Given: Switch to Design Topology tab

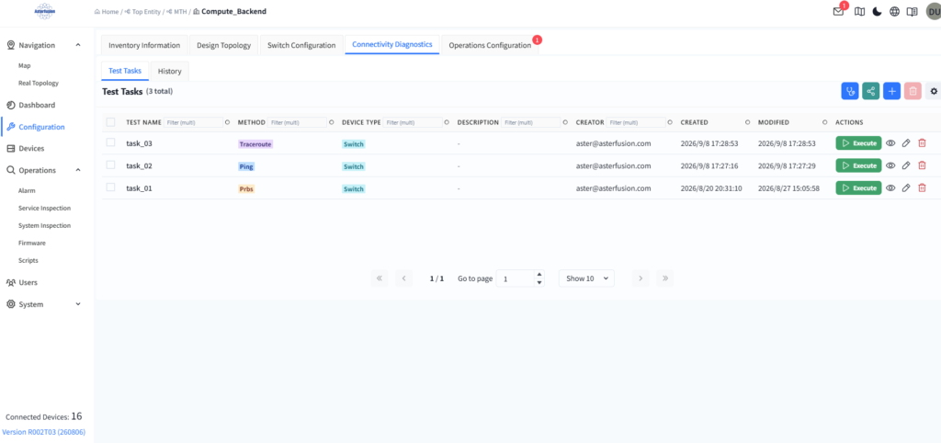Looking at the screenshot, I should click(x=224, y=45).
